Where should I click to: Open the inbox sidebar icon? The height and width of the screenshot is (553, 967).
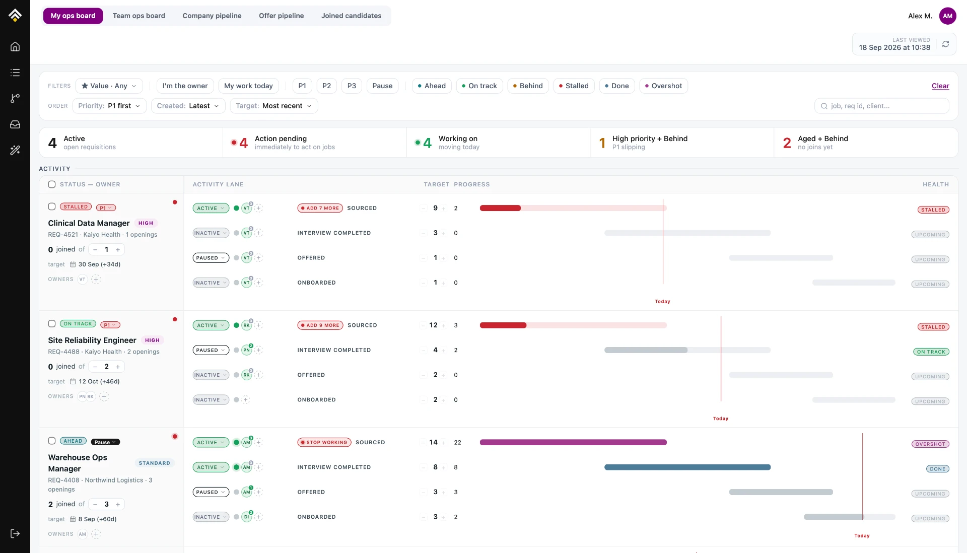click(x=15, y=124)
